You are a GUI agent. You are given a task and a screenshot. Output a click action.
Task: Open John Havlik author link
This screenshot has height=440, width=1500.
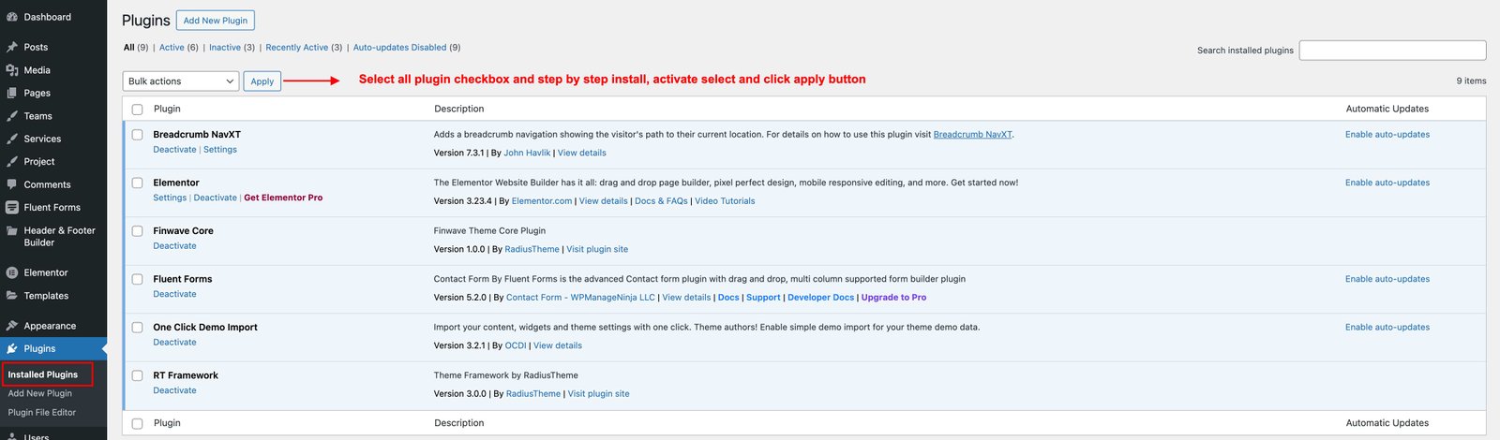coord(527,153)
